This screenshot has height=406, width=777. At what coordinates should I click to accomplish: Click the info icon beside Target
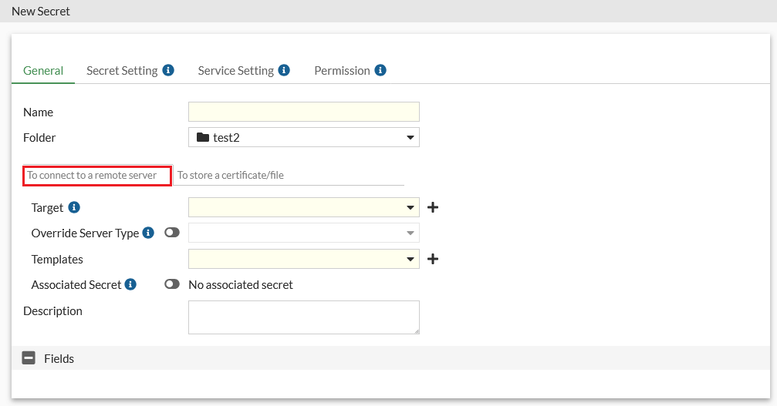pos(74,207)
